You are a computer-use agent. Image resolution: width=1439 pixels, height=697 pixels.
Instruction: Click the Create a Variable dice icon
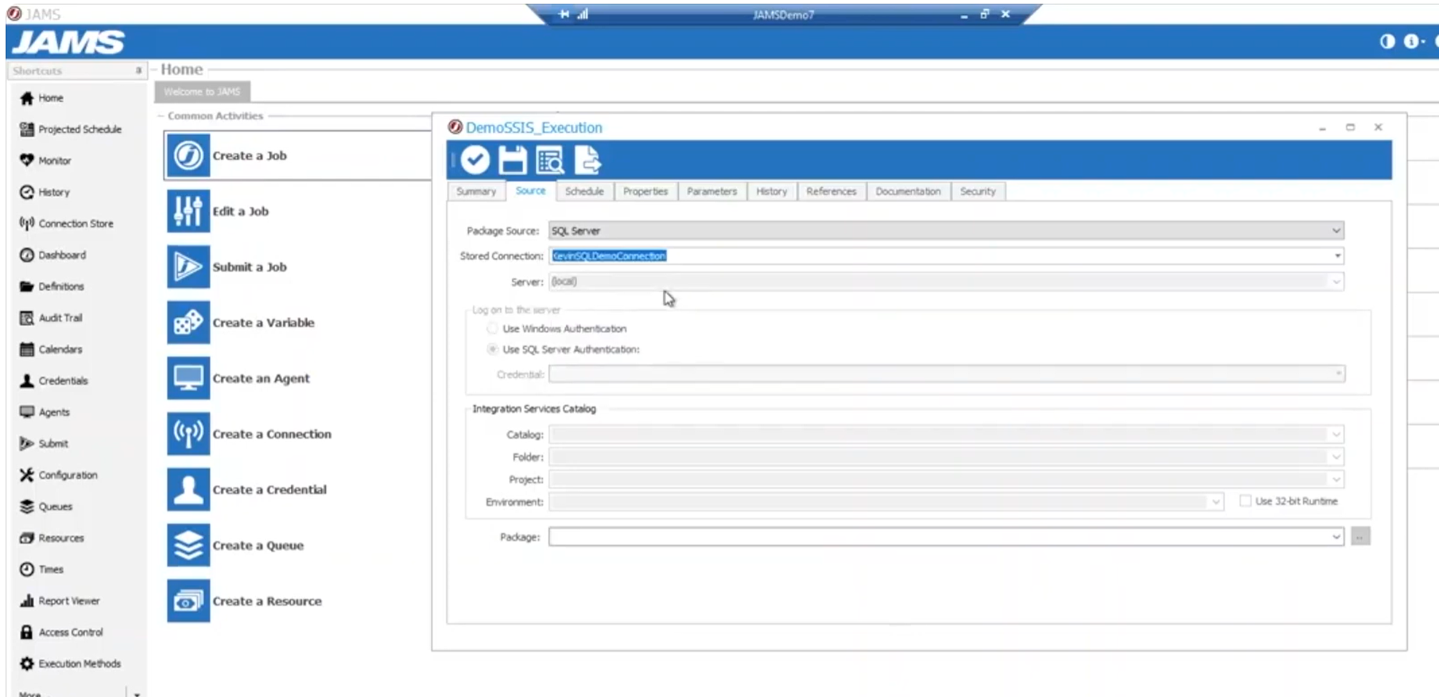click(188, 322)
